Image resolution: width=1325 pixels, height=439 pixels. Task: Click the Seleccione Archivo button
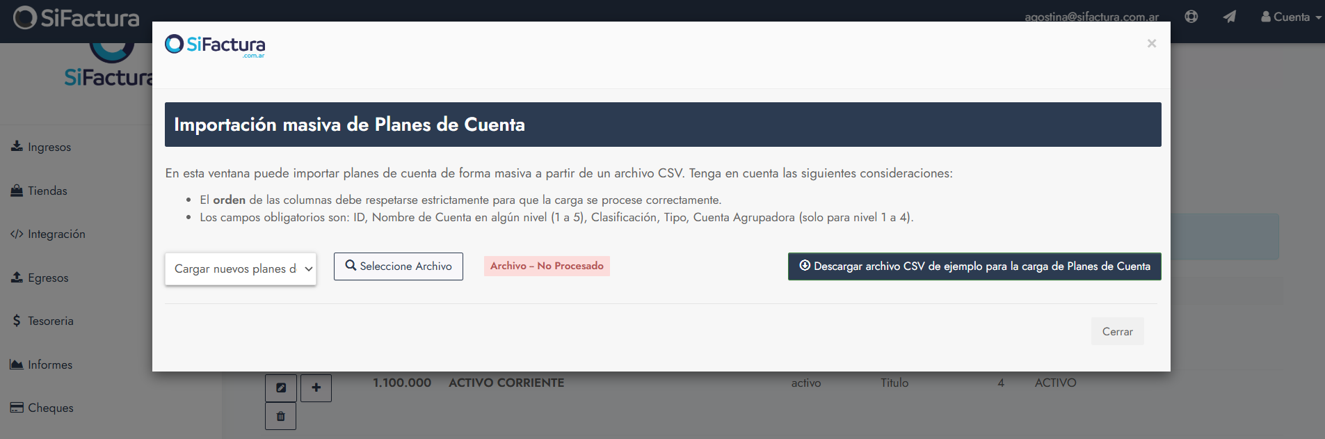pyautogui.click(x=399, y=266)
